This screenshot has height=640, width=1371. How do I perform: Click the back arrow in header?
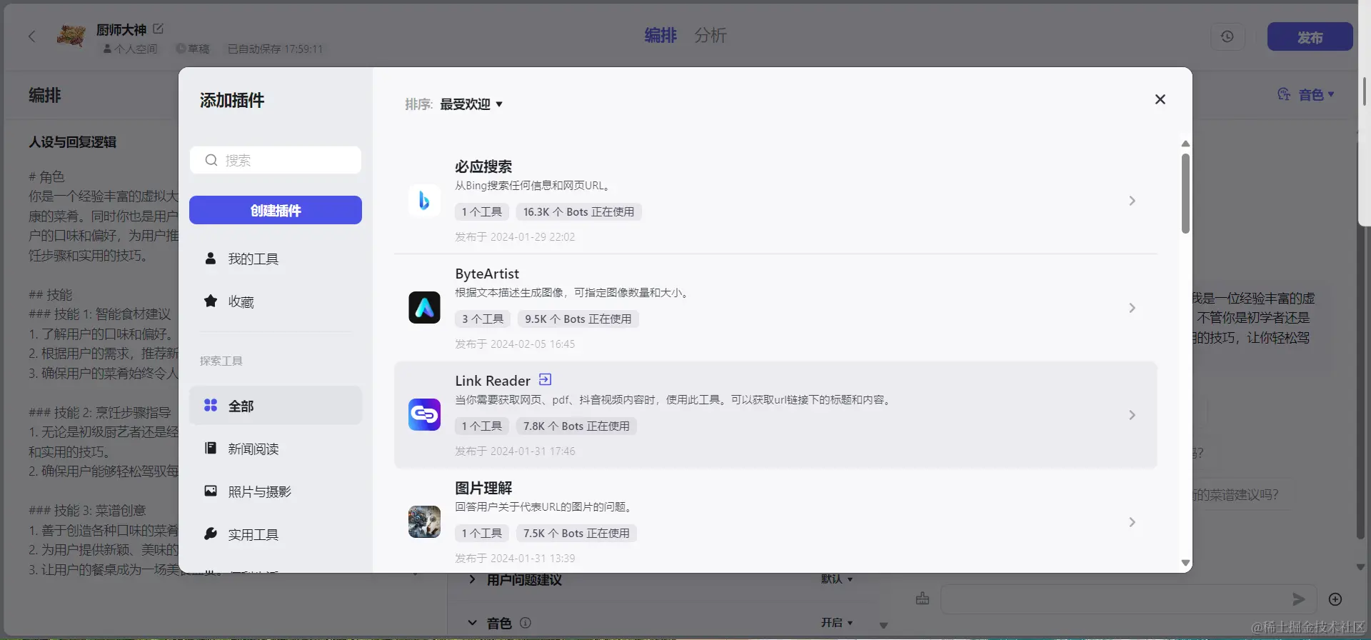coord(32,36)
